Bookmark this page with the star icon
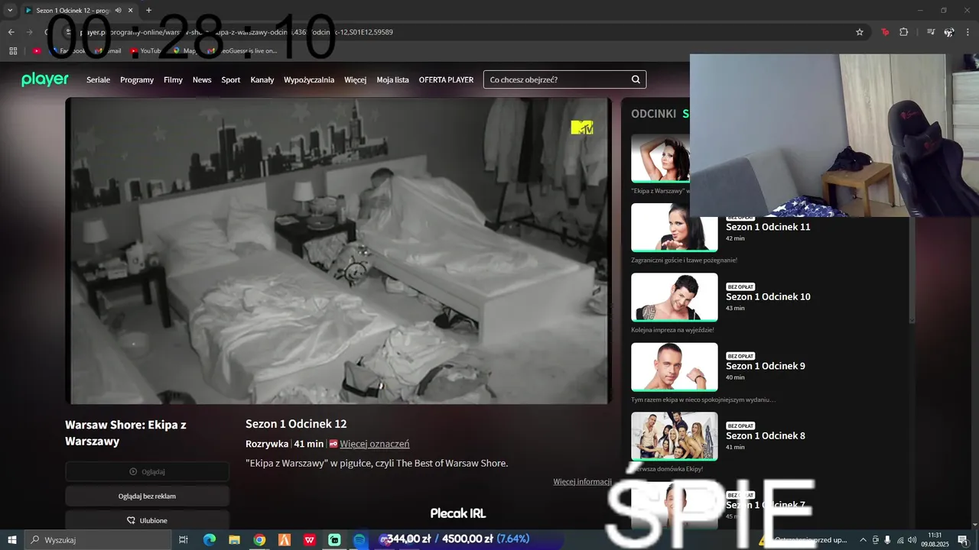Screen dimensions: 979x550 click(860, 32)
